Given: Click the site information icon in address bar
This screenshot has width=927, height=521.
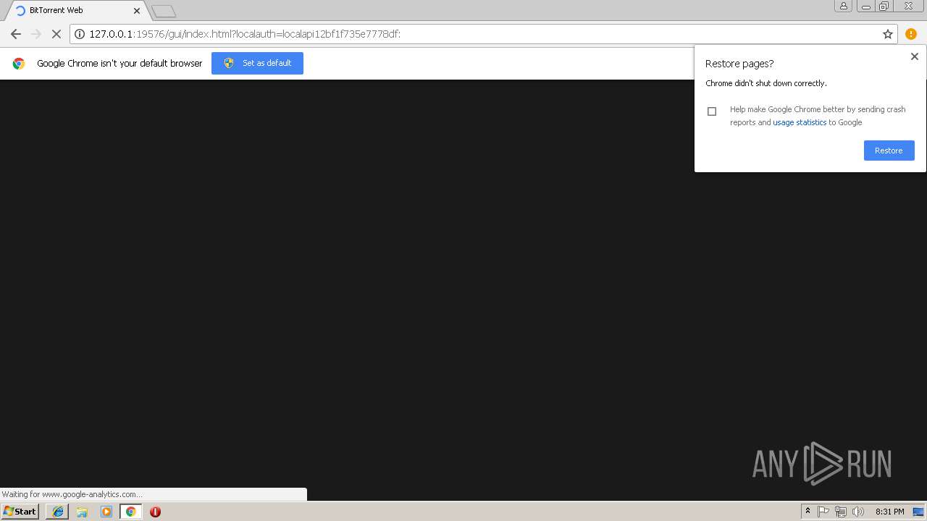Looking at the screenshot, I should (80, 34).
